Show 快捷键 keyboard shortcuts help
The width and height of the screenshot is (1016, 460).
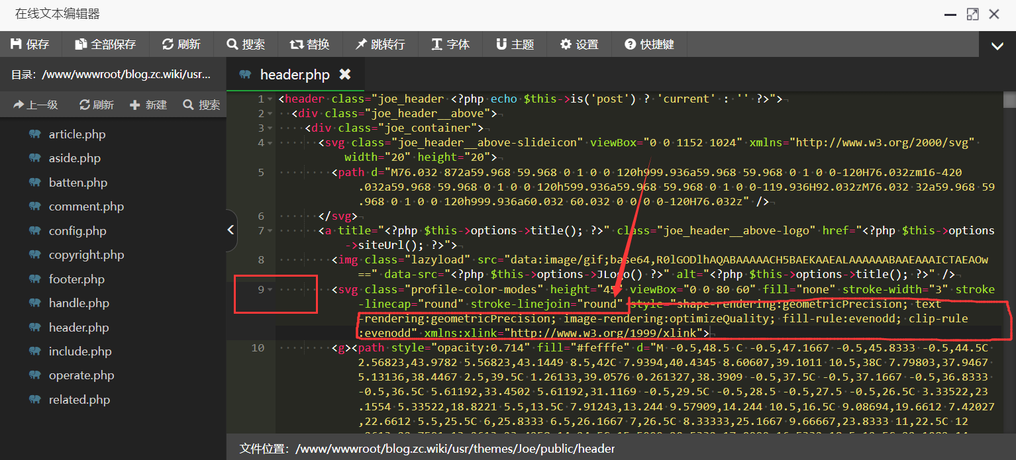coord(649,44)
